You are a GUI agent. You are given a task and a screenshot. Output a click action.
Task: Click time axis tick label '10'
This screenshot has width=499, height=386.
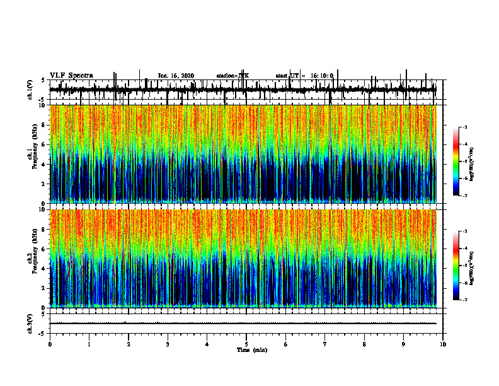click(443, 344)
